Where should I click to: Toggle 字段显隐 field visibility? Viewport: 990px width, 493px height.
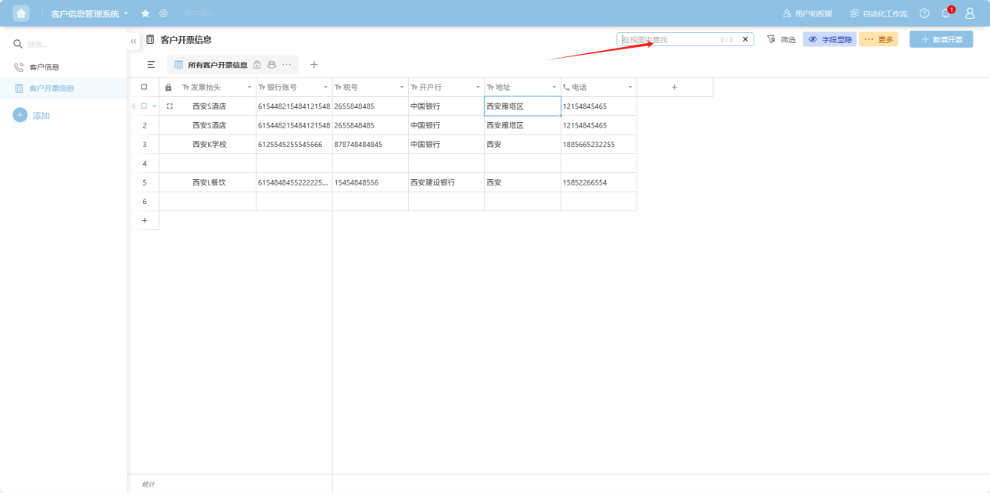coord(830,39)
